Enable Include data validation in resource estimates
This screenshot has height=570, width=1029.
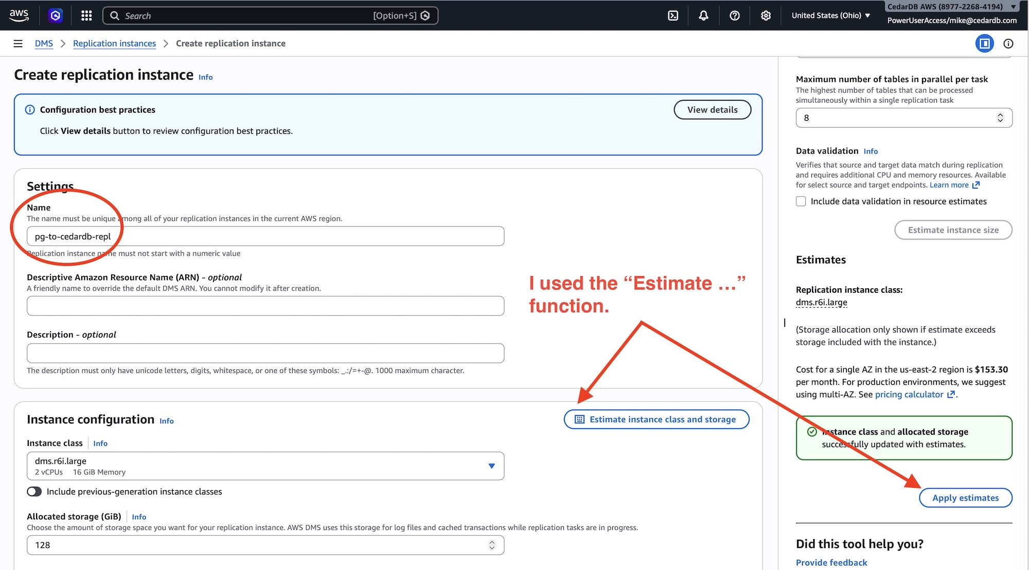coord(801,201)
